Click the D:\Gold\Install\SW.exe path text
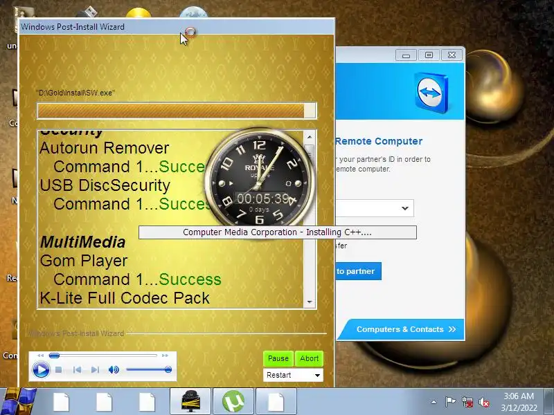The width and height of the screenshot is (554, 415). (x=75, y=93)
